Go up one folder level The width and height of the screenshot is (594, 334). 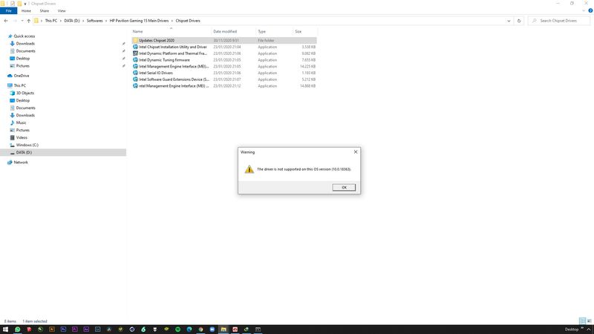(x=28, y=21)
